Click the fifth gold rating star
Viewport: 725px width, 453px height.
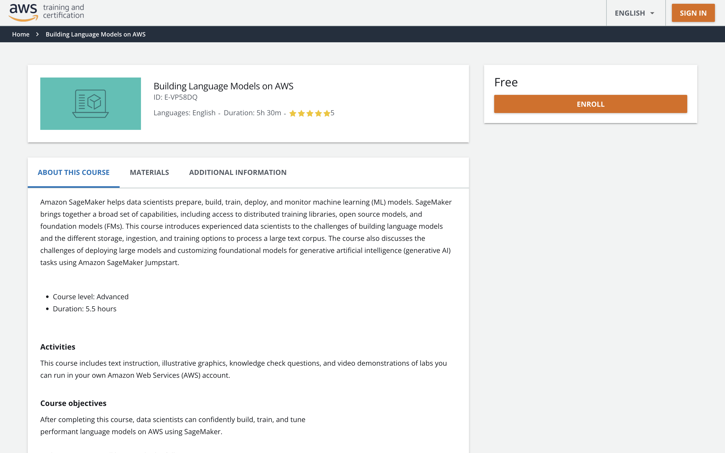pyautogui.click(x=327, y=114)
